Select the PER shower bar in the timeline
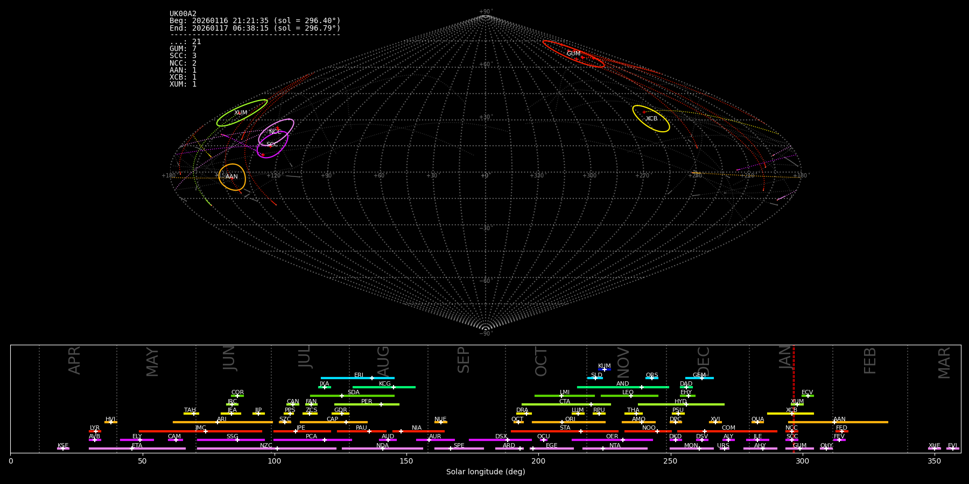 (367, 404)
